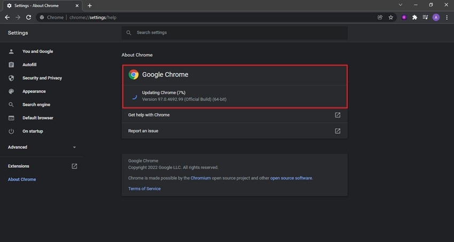The width and height of the screenshot is (454, 242).
Task: Open new tab with the plus button
Action: pos(90,5)
